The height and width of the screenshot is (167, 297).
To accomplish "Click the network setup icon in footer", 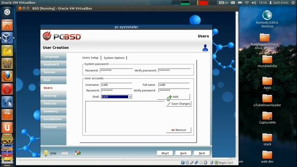I will click(x=77, y=153).
